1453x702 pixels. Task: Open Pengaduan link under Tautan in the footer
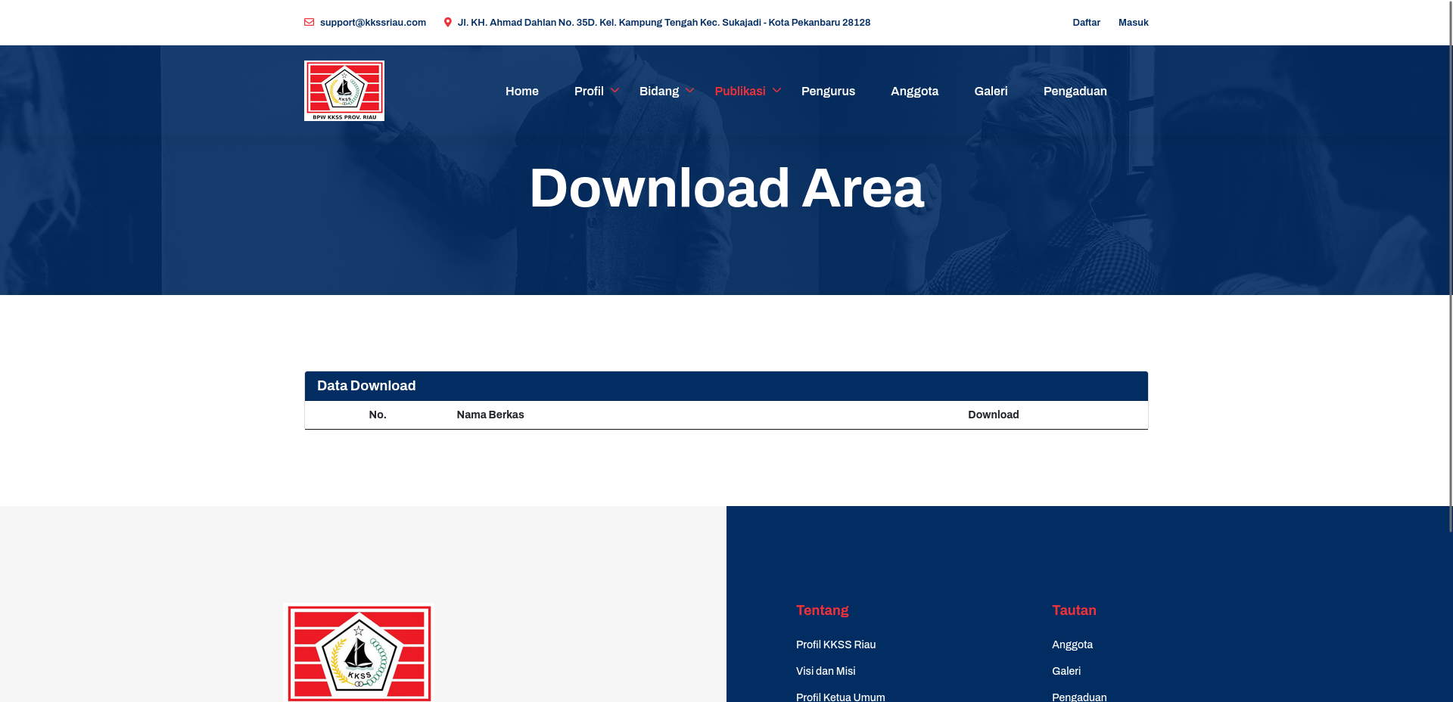(x=1079, y=697)
